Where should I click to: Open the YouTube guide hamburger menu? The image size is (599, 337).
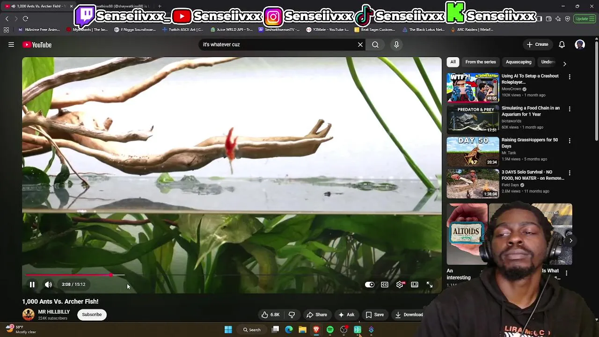[x=11, y=44]
